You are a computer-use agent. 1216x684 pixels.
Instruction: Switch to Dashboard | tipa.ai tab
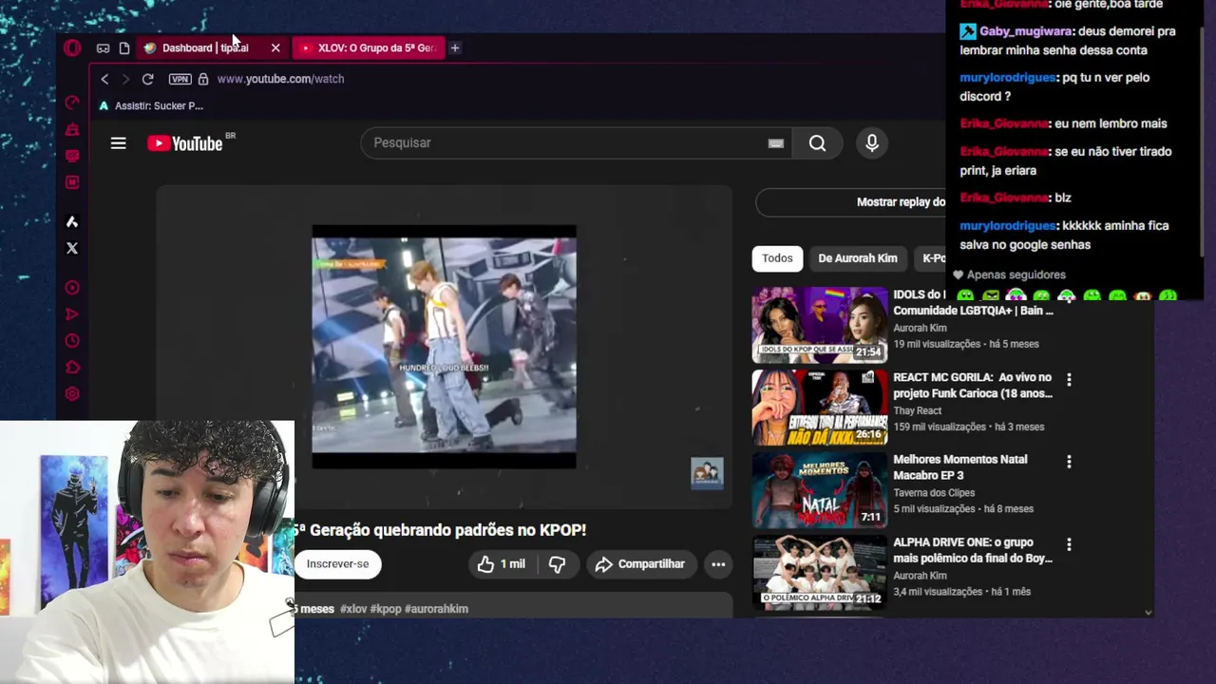205,47
